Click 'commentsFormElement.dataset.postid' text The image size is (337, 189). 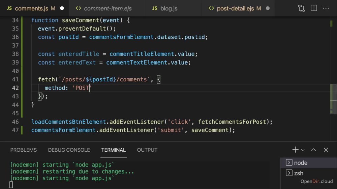pos(147,37)
